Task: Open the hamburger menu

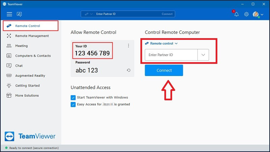Action: point(9,14)
